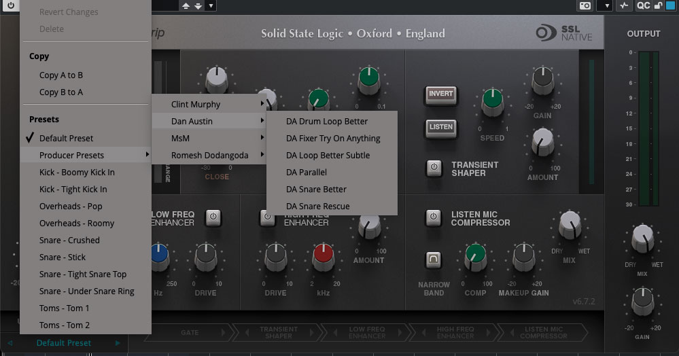Click the previous preset arrow at bottom left
The image size is (679, 356).
10,343
